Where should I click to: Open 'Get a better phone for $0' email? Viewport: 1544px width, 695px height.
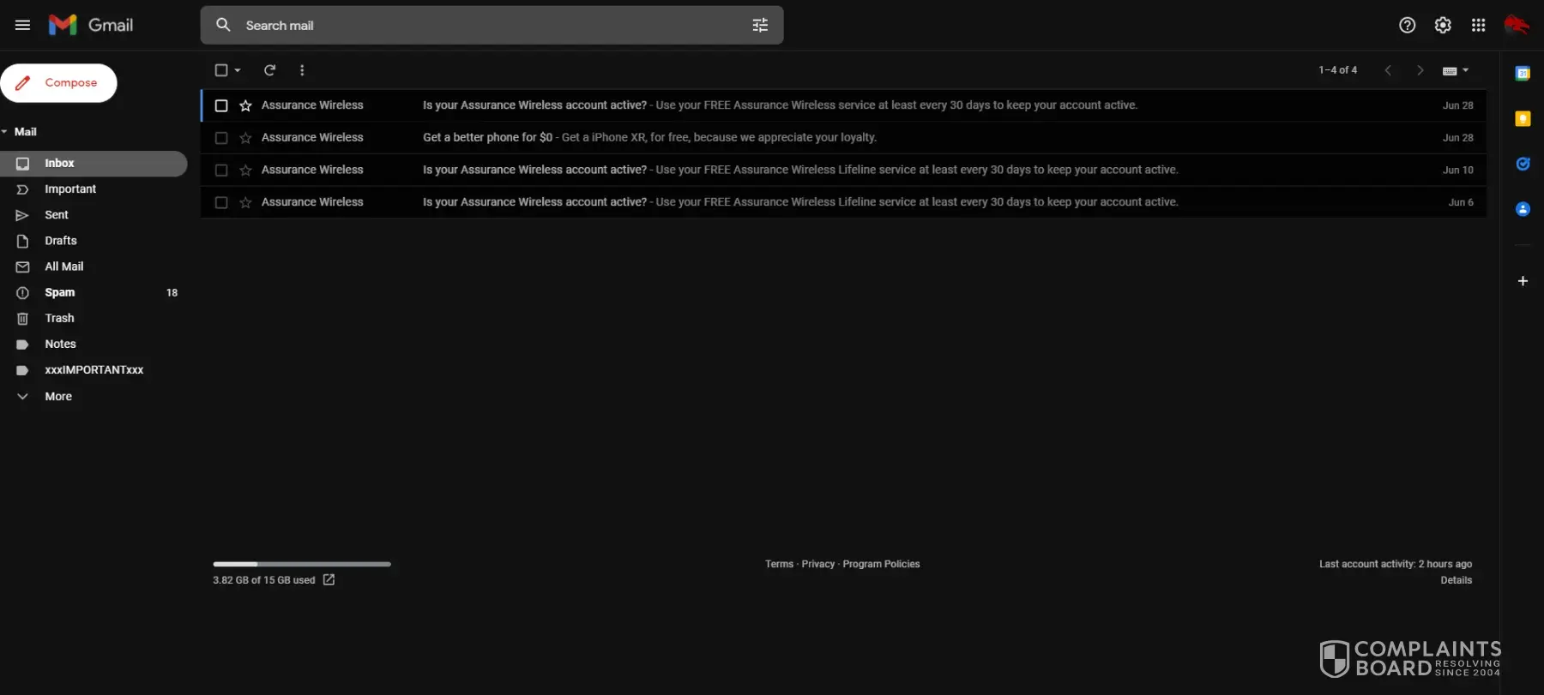(x=844, y=138)
